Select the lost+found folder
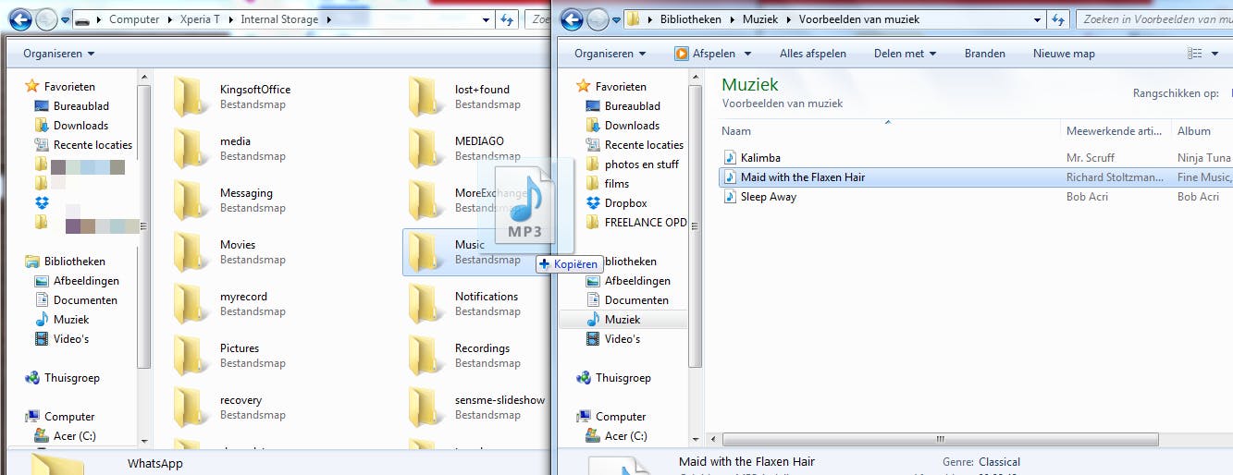1233x475 pixels. (x=461, y=96)
